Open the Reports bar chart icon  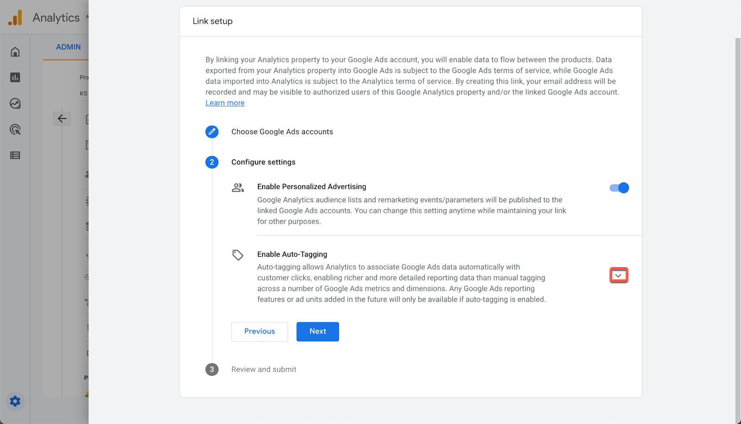click(x=15, y=77)
